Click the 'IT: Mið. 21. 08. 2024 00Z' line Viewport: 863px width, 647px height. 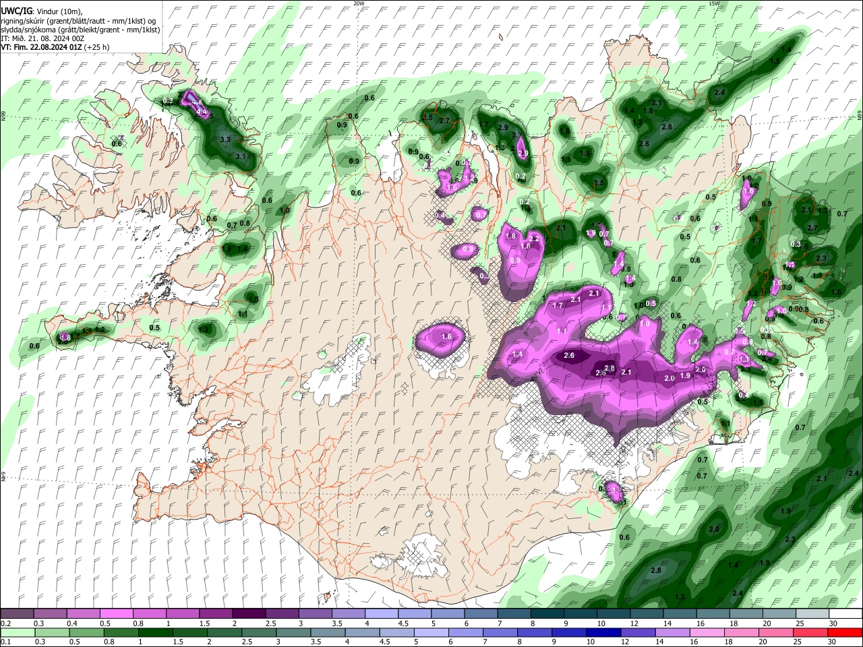point(42,38)
